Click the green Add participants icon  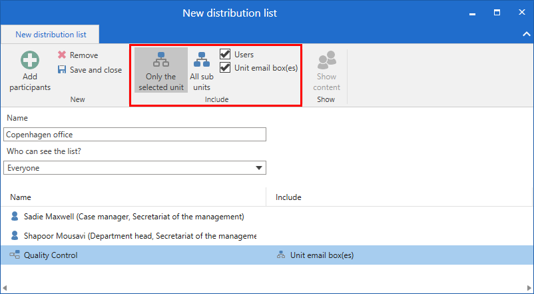tap(30, 61)
